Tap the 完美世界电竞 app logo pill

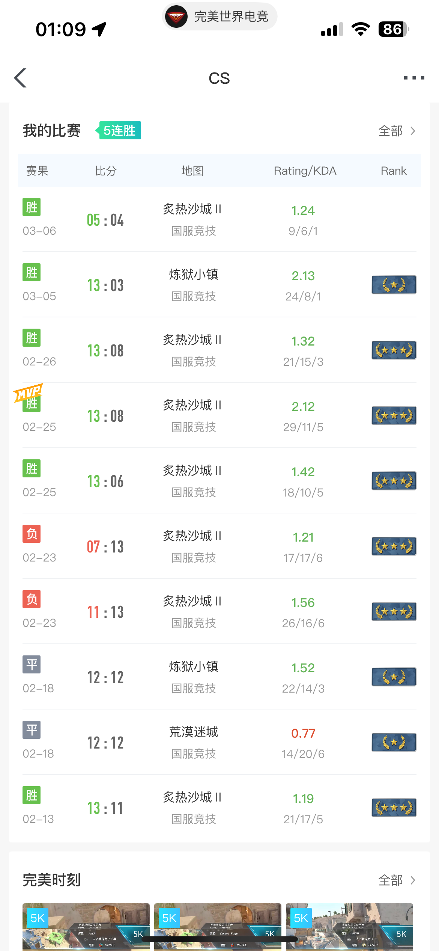[219, 17]
